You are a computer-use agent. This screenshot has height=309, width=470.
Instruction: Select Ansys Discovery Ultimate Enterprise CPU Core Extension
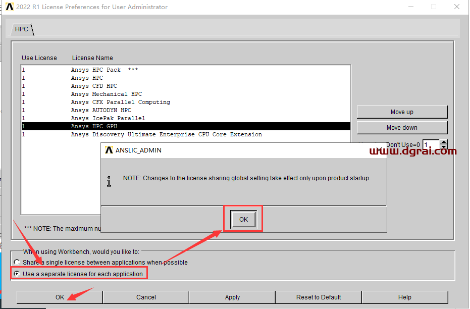(186, 135)
